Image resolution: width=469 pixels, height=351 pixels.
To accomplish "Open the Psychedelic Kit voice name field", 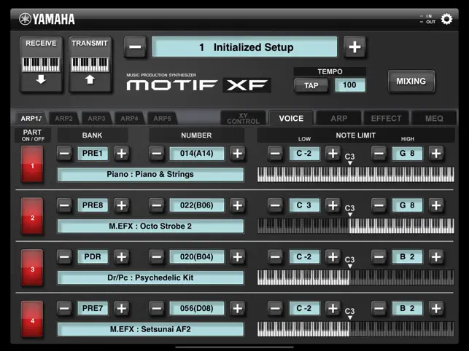I will [150, 277].
